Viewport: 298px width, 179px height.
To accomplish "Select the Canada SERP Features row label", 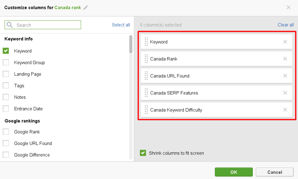I will click(x=174, y=93).
